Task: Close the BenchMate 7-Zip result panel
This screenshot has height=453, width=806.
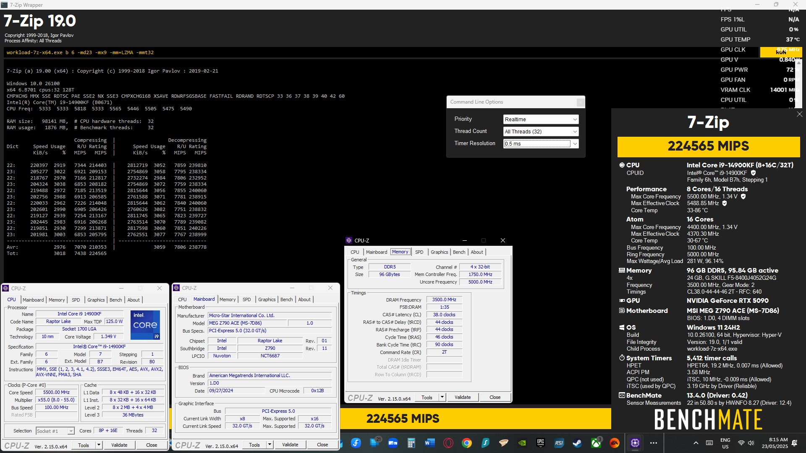Action: pyautogui.click(x=799, y=114)
